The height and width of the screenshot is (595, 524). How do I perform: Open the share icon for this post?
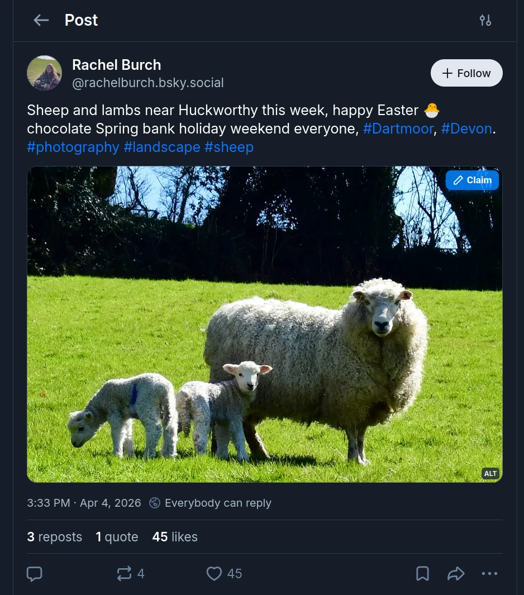click(456, 573)
